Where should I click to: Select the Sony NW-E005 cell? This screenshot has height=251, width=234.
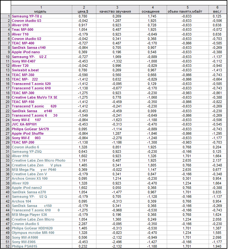(42, 242)
